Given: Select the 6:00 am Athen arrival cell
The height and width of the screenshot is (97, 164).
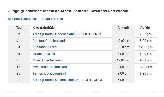Looking at the screenshot, I should click(123, 80).
